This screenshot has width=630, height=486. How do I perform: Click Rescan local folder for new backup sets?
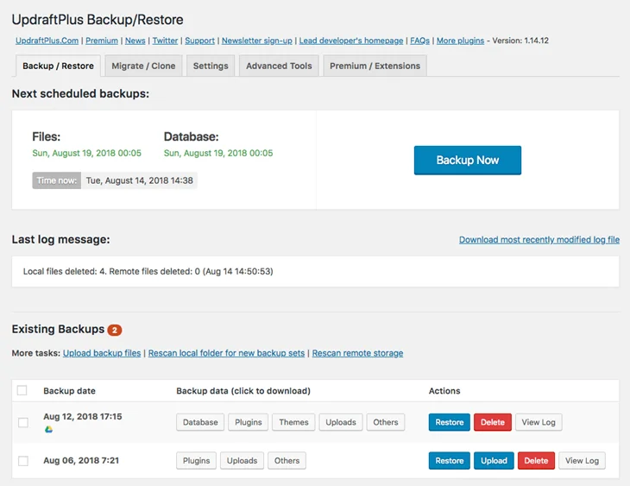click(x=227, y=353)
